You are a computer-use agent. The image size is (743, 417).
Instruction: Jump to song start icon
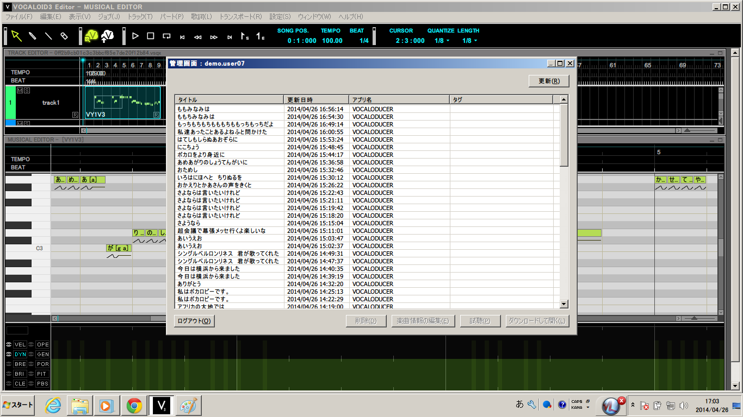pos(182,37)
